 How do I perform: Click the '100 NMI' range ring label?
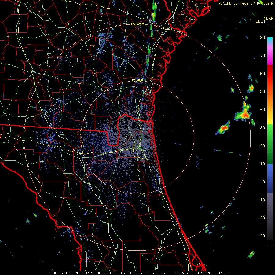click(x=137, y=24)
